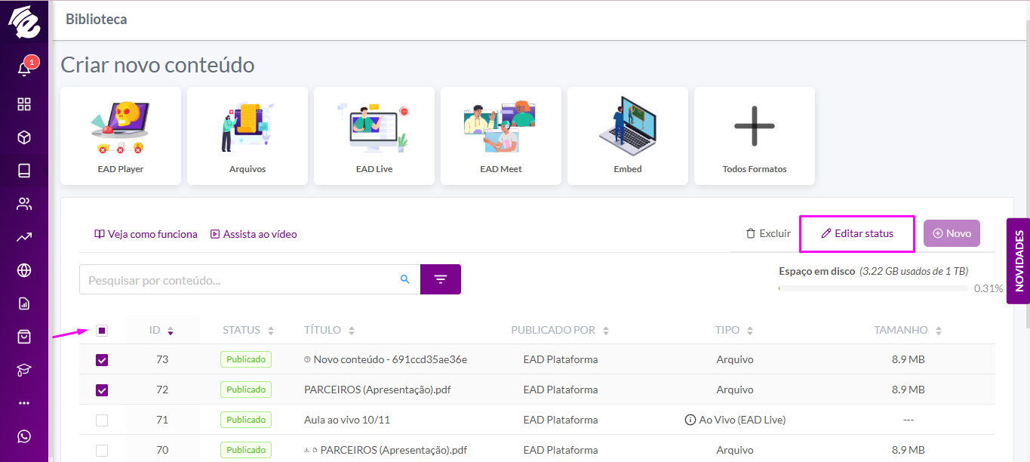Sort by the ID column
The image size is (1030, 462).
tap(161, 330)
